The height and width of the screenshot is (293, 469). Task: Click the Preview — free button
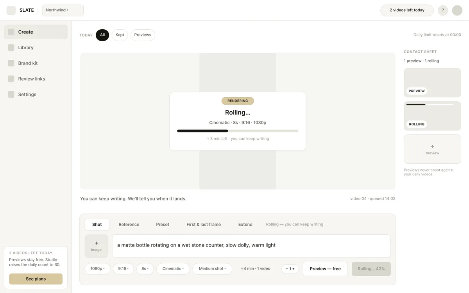coord(325,269)
